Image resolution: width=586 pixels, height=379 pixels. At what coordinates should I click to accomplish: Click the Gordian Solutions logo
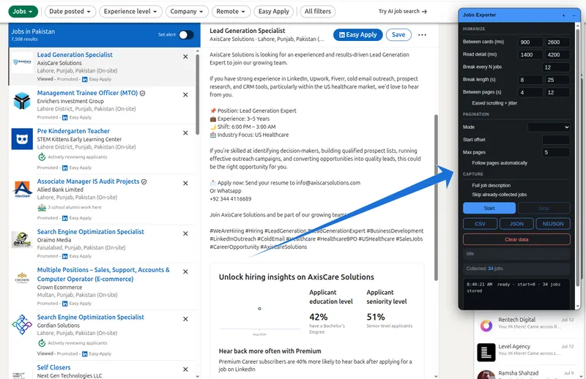pyautogui.click(x=22, y=325)
